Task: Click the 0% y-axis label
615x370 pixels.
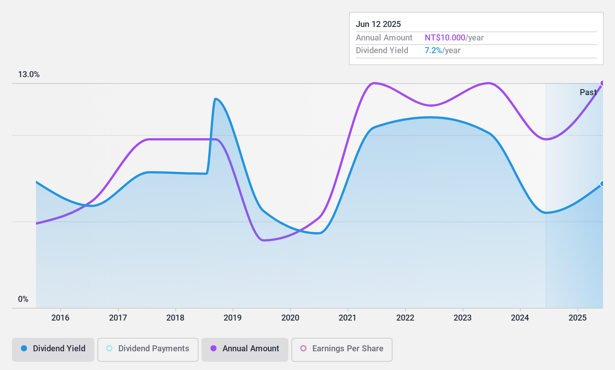Action: tap(23, 299)
